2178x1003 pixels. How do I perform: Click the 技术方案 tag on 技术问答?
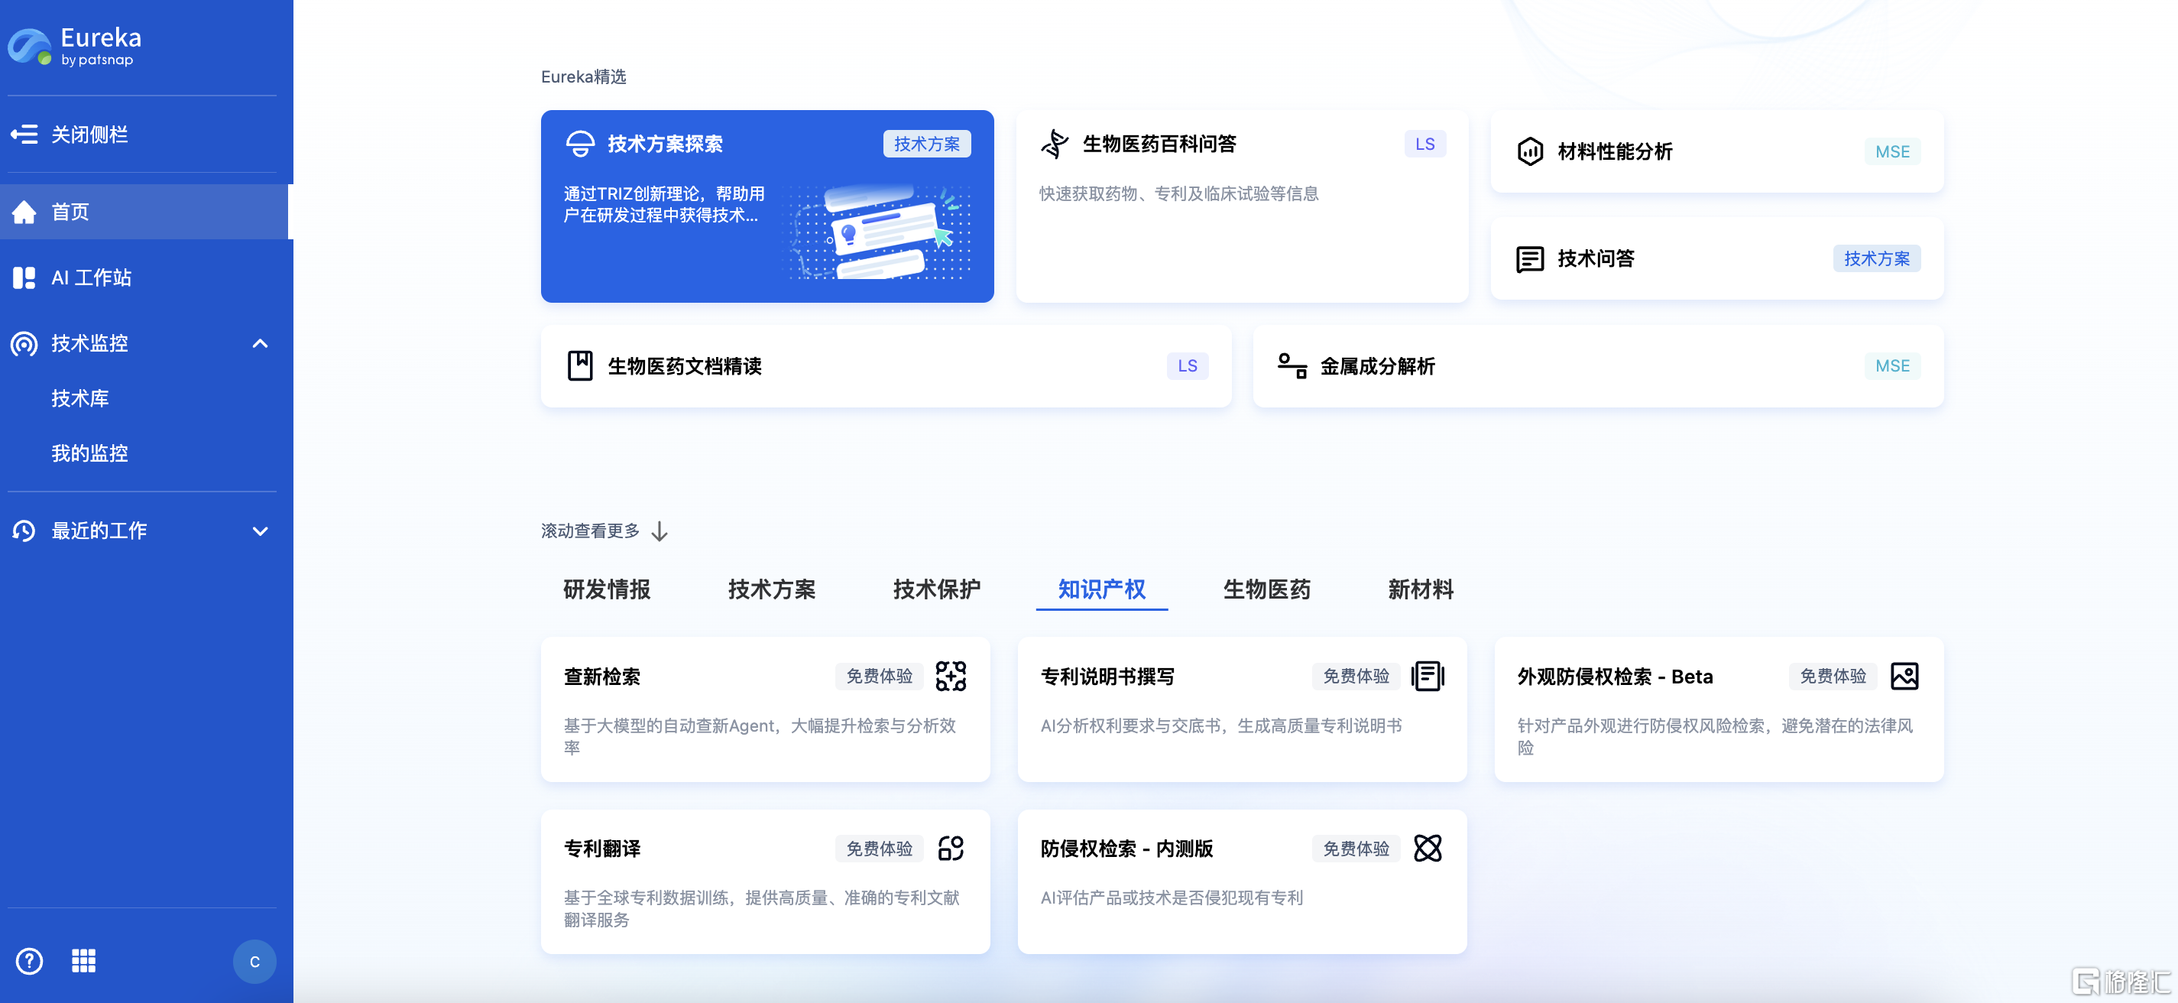tap(1876, 259)
